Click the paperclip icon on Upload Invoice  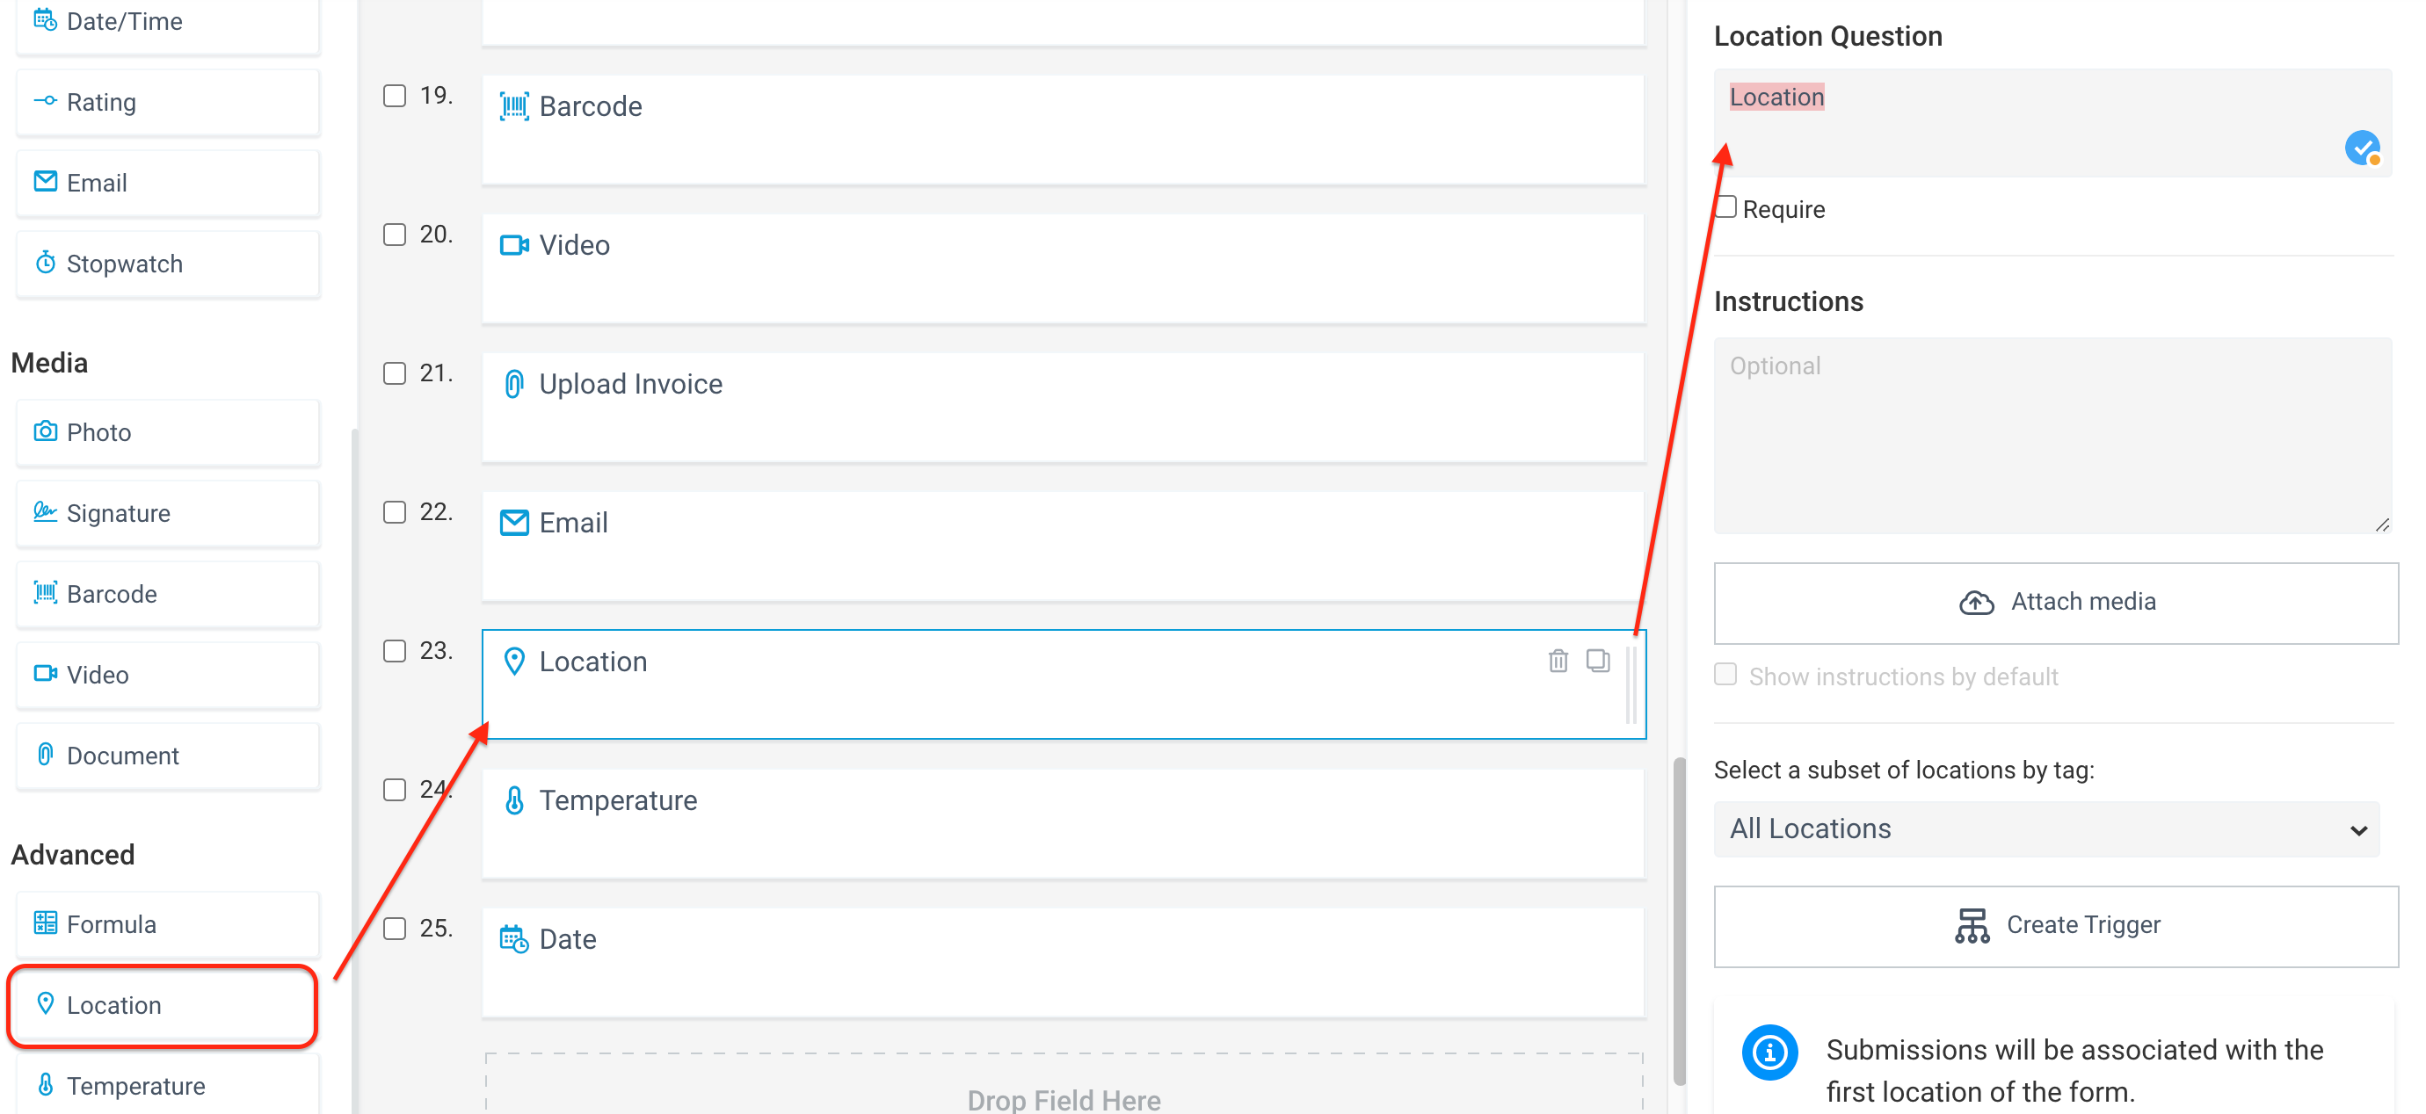tap(514, 383)
